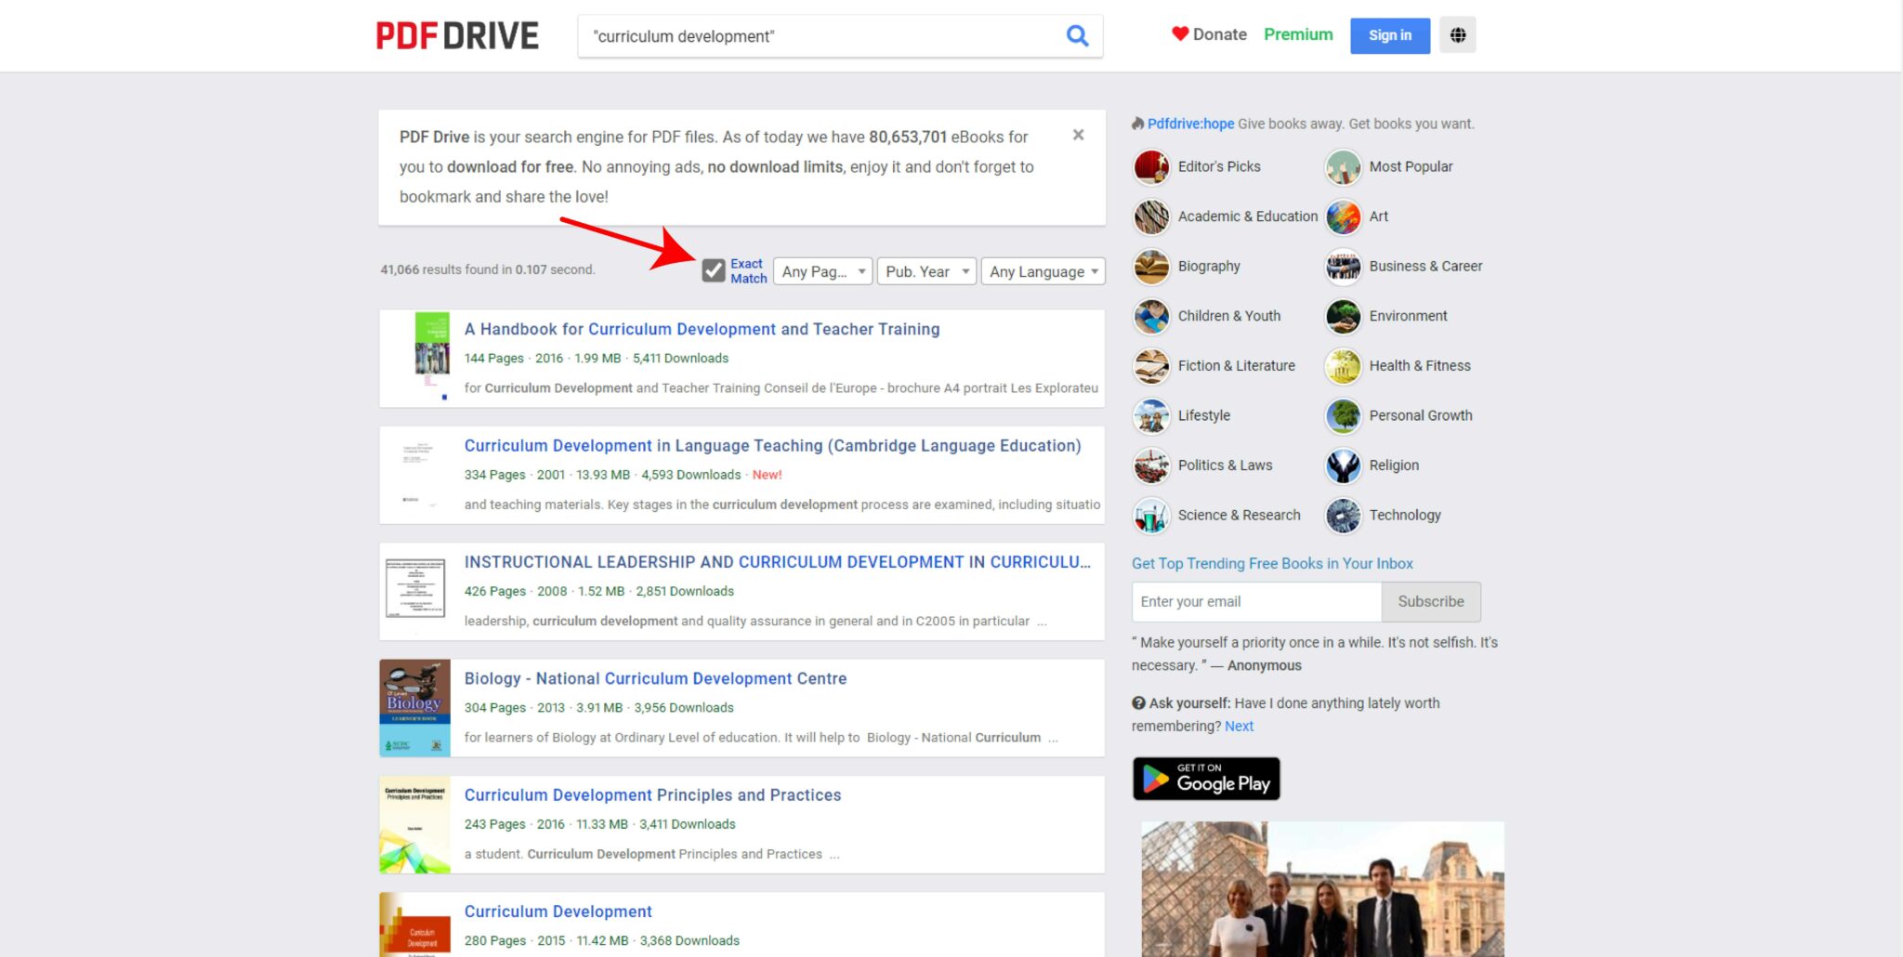Open the Religion category icon
1903x957 pixels.
point(1343,465)
